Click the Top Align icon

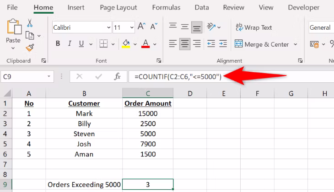tap(172, 27)
